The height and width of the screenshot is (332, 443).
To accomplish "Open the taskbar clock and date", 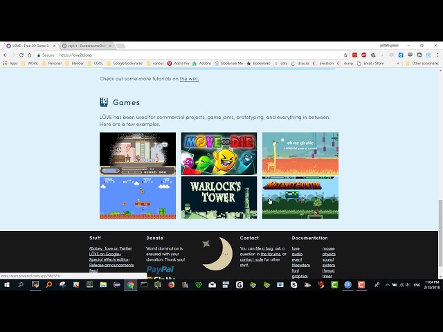I will tap(432, 285).
